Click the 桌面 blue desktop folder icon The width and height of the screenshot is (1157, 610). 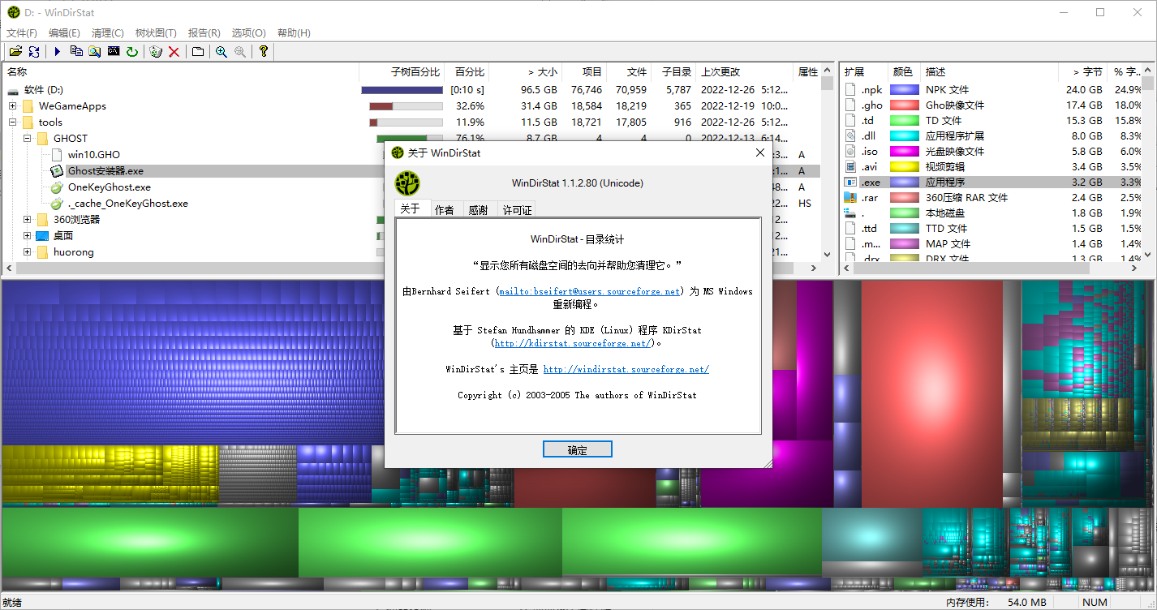(42, 236)
